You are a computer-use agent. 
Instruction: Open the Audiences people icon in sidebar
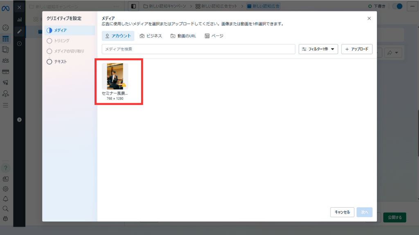6,61
